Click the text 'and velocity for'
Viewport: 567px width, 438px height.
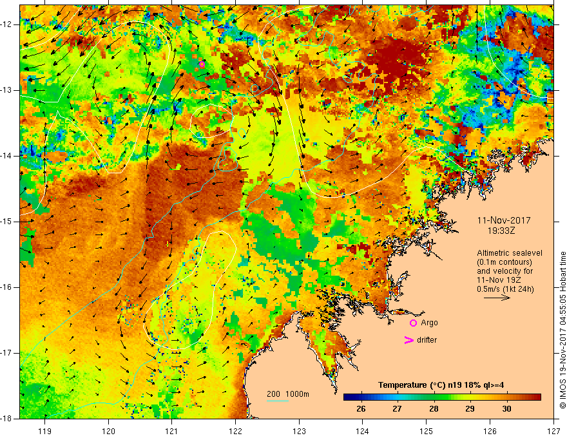(x=505, y=271)
